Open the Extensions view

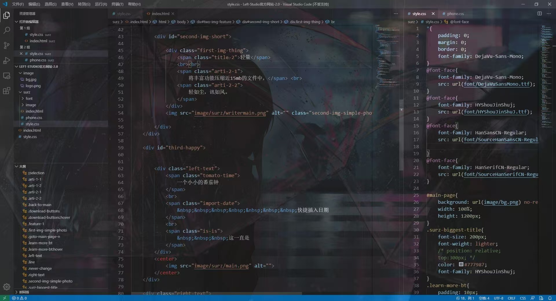[7, 91]
